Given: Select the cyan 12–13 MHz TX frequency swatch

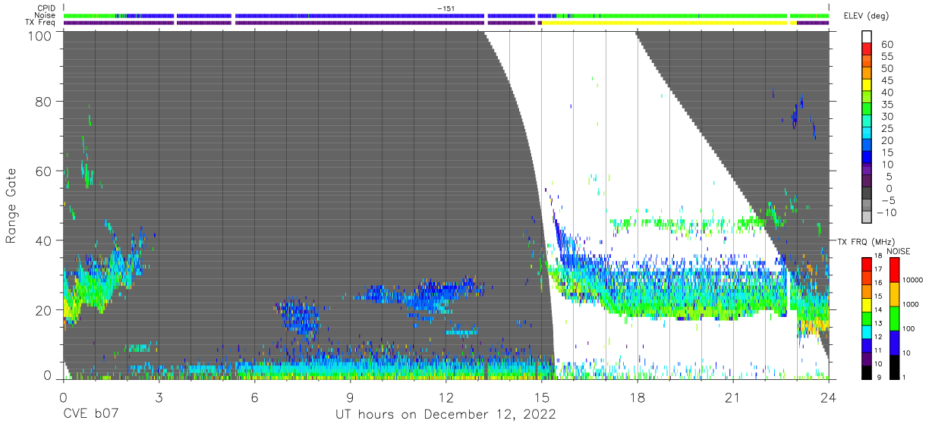Looking at the screenshot, I should 866,331.
